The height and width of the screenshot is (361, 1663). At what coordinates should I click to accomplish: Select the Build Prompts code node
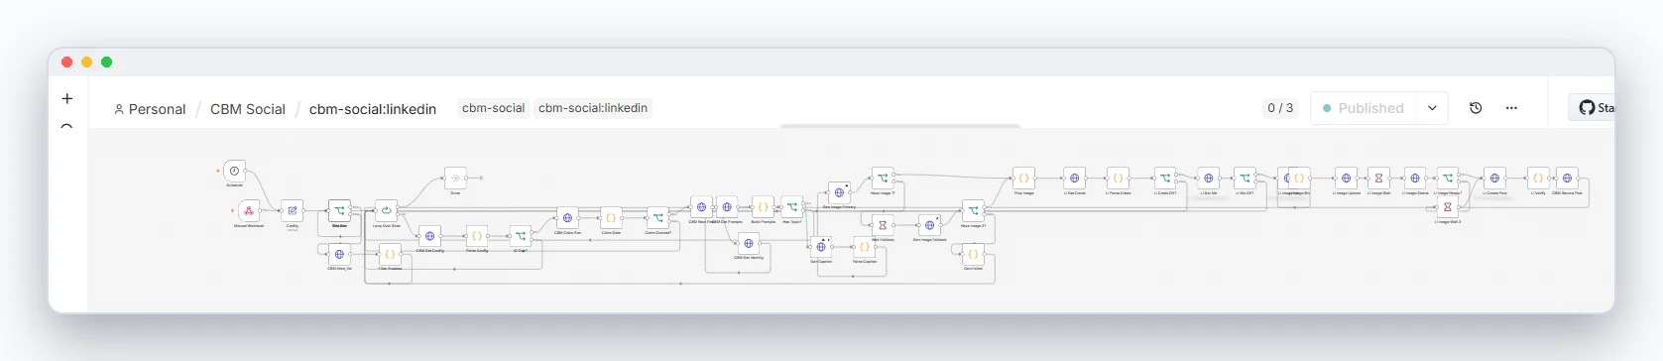coord(763,207)
